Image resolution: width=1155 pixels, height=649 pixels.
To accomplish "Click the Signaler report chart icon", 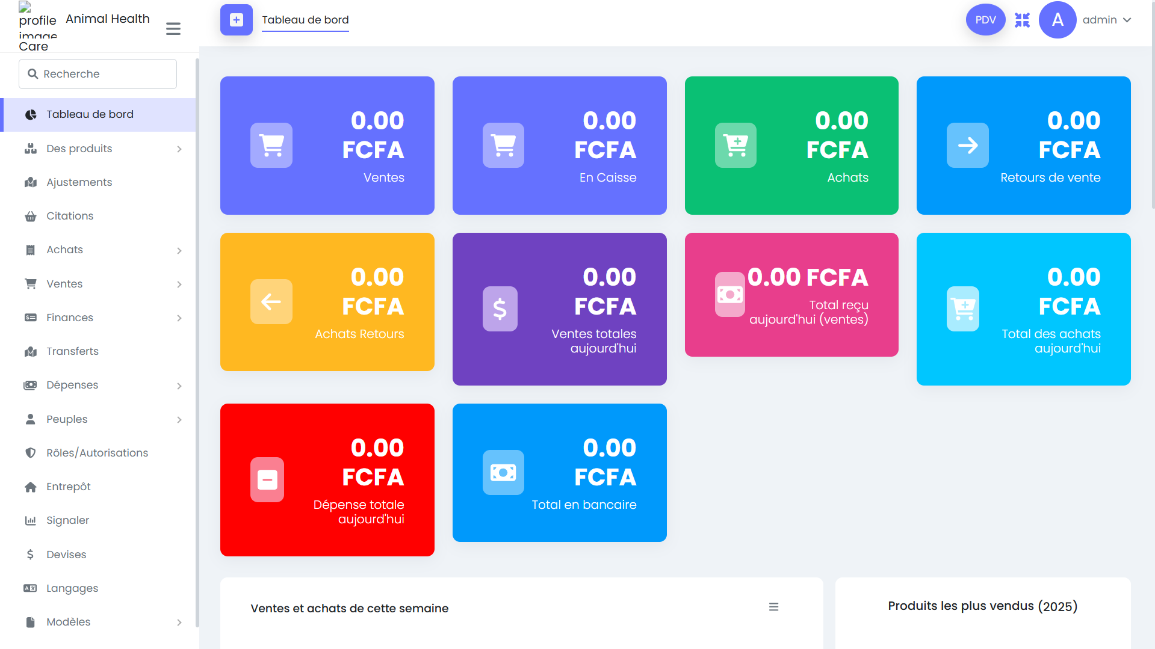I will 31,520.
